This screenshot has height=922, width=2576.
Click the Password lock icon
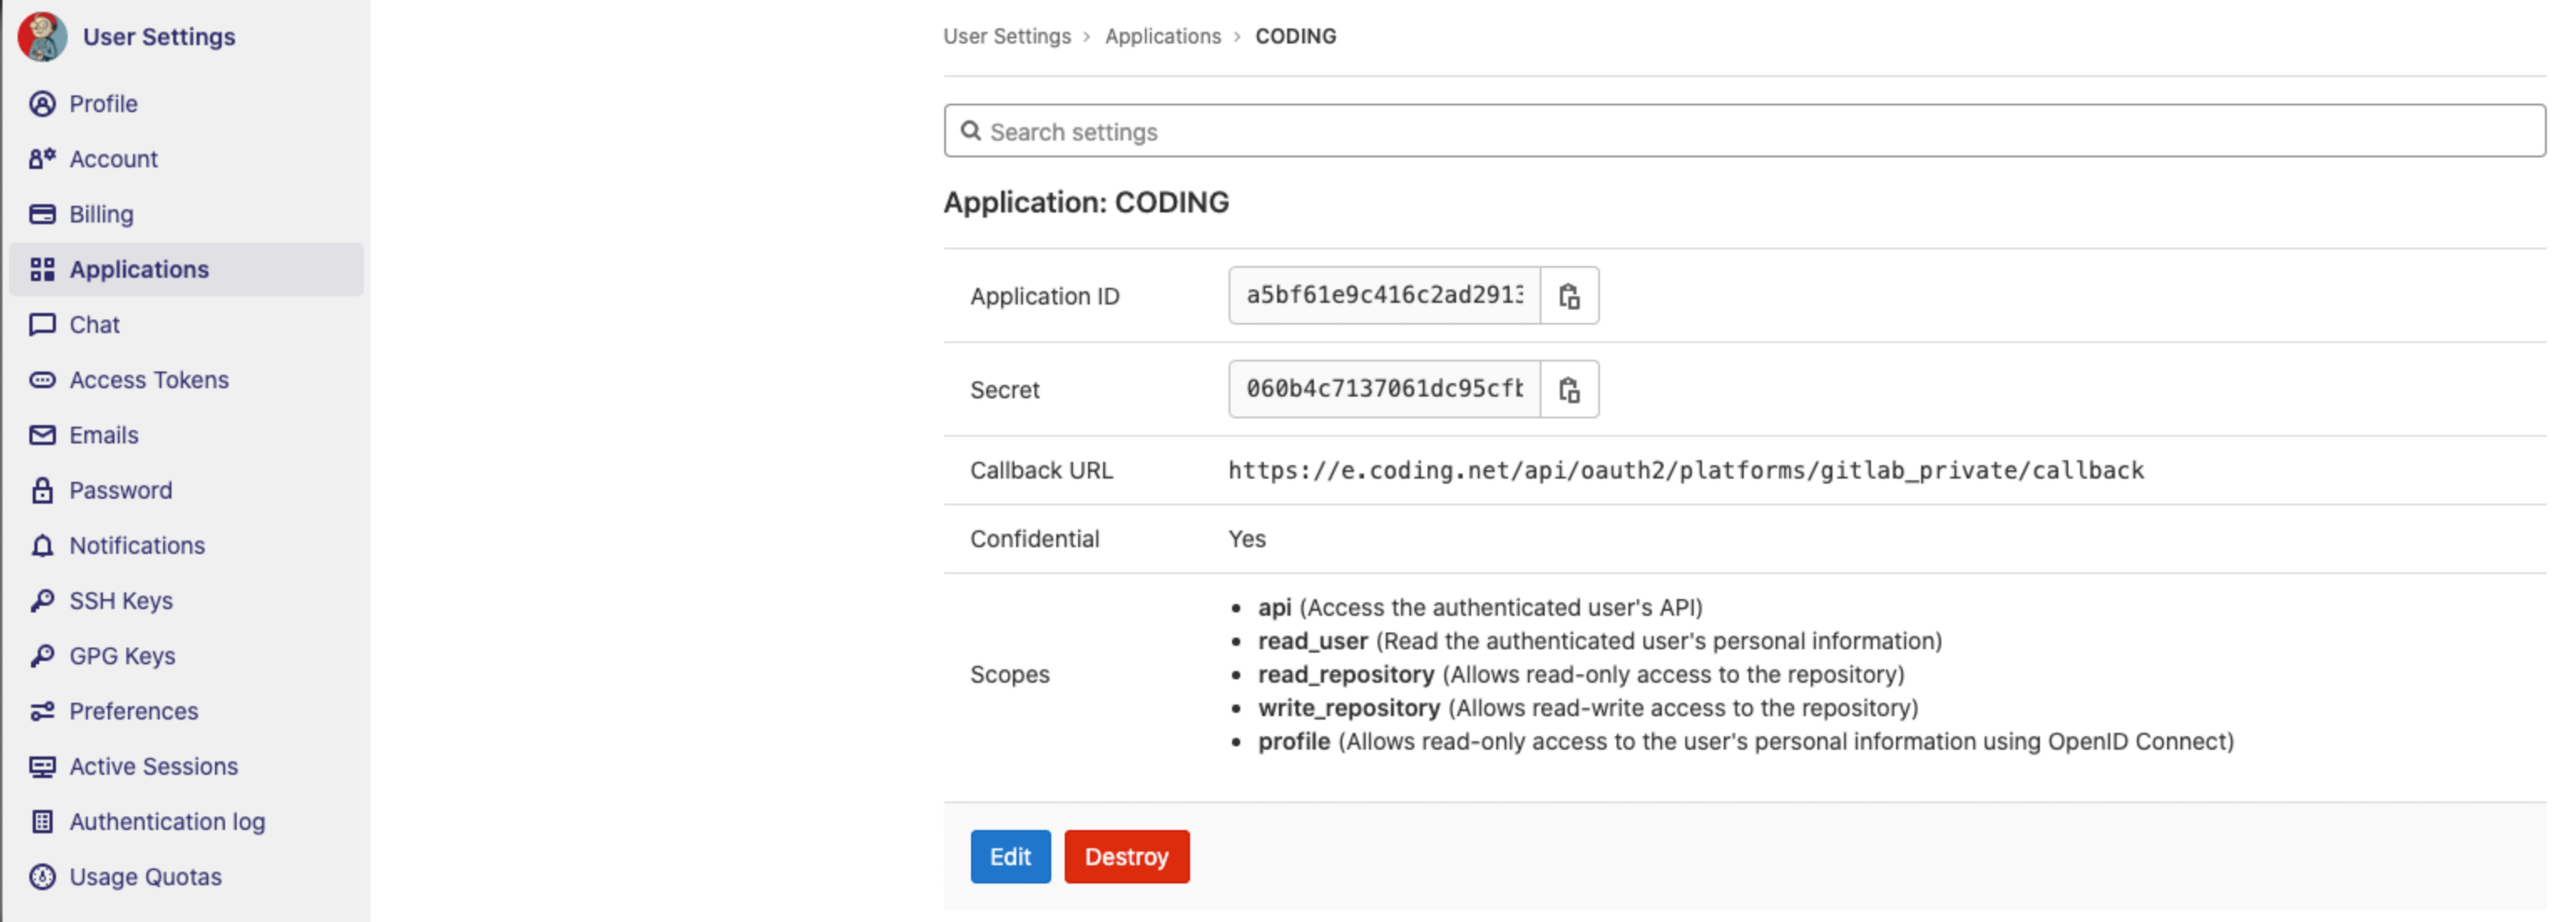tap(42, 490)
